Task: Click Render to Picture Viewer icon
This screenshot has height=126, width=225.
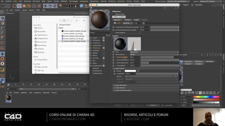Action: (71, 6)
